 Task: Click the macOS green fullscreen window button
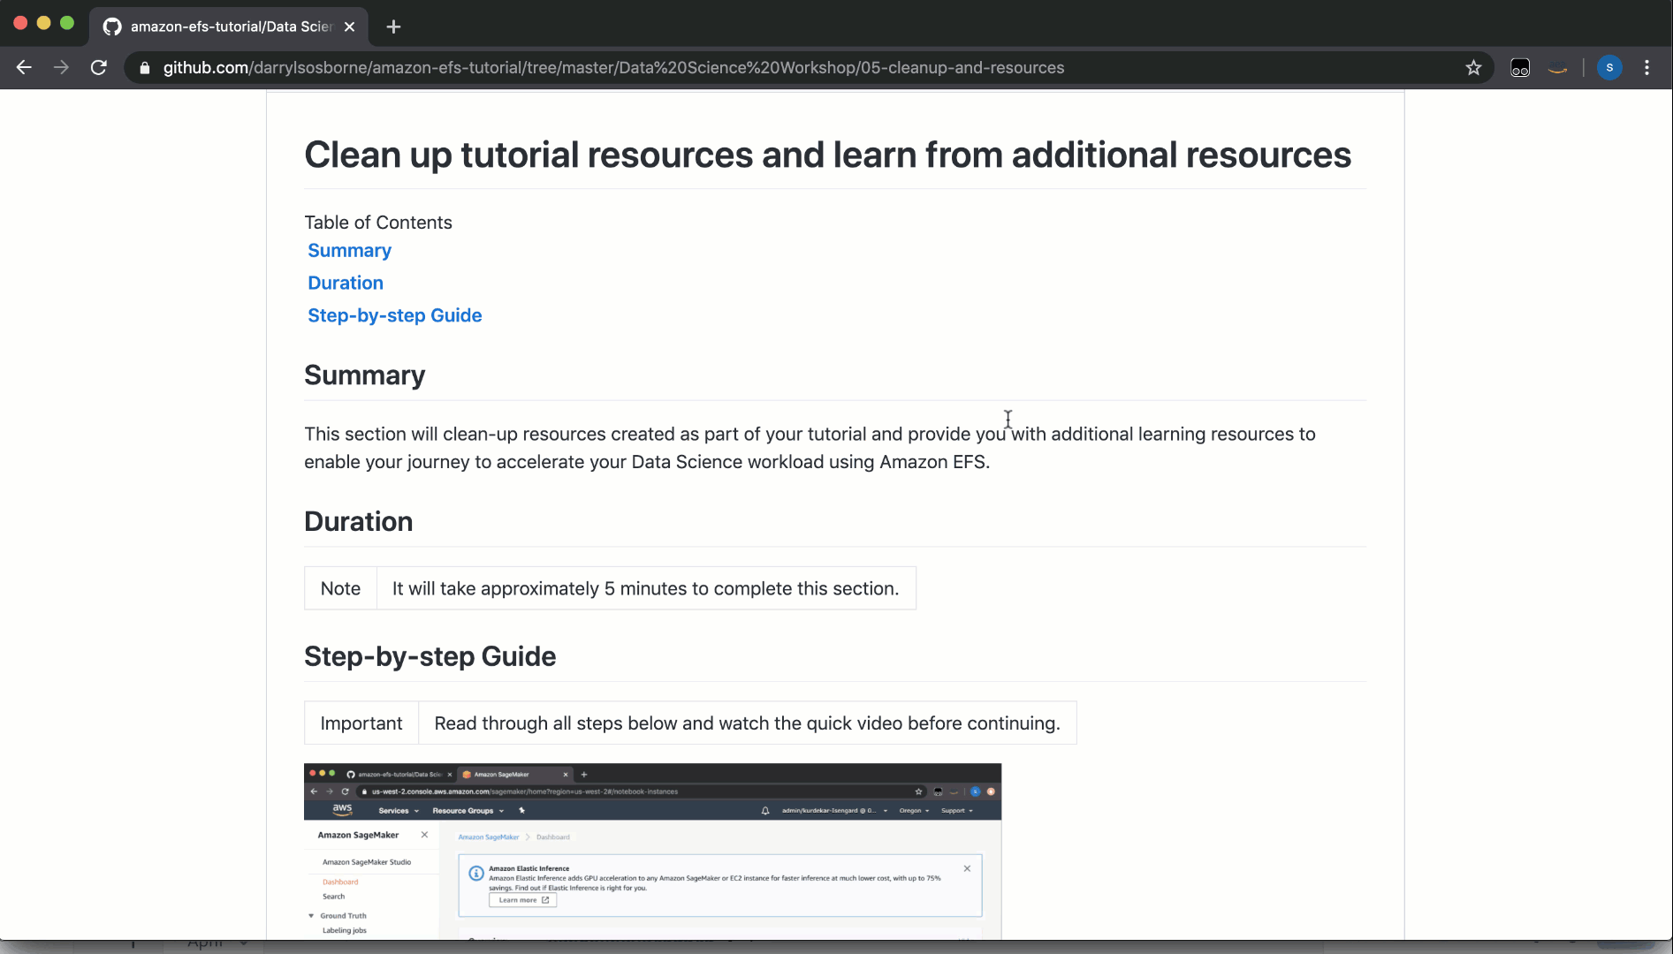67,23
